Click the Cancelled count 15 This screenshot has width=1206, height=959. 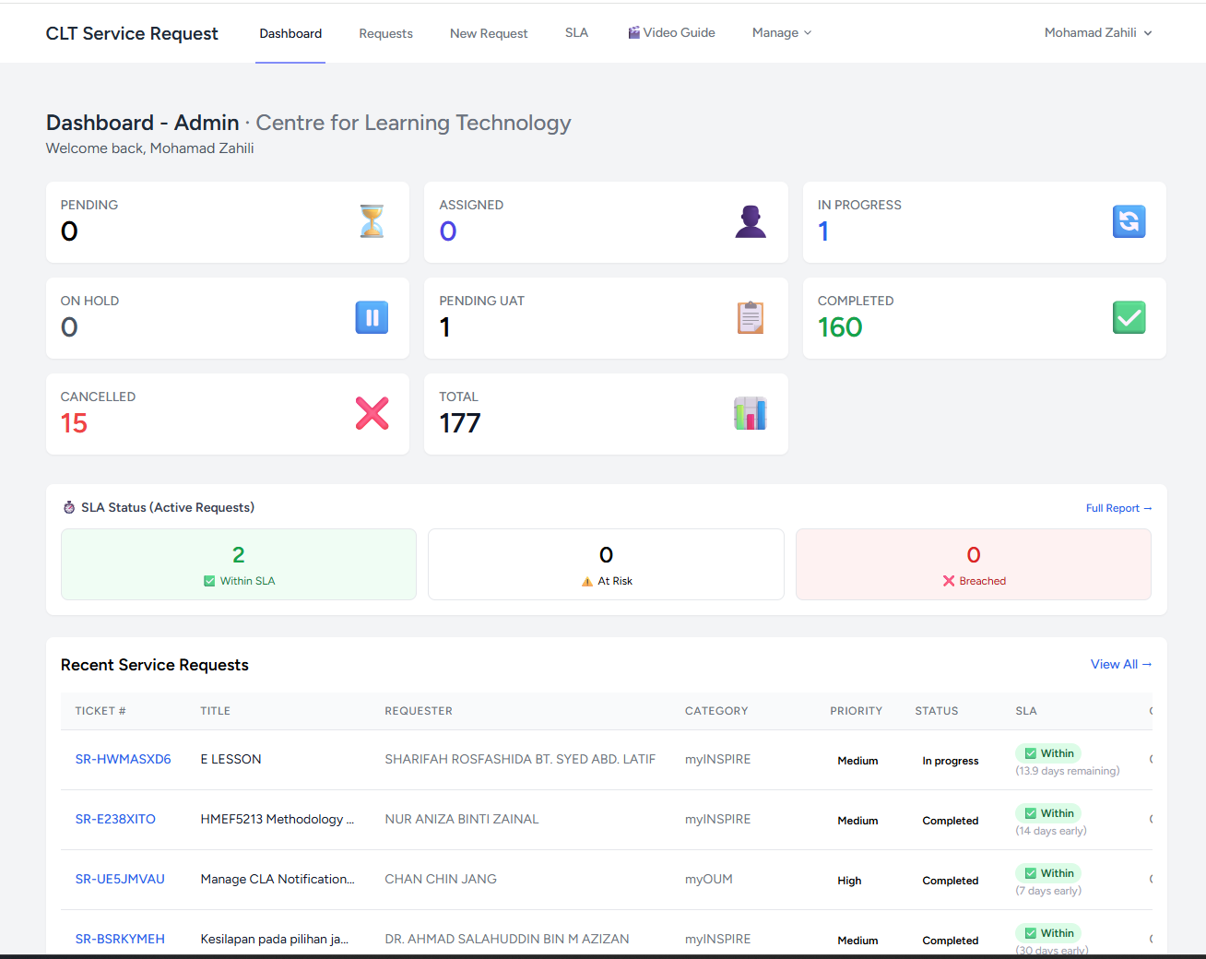click(x=74, y=423)
